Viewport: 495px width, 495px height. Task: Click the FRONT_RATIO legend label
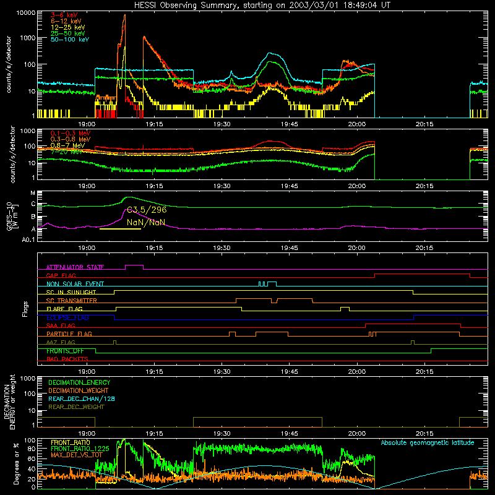point(71,442)
